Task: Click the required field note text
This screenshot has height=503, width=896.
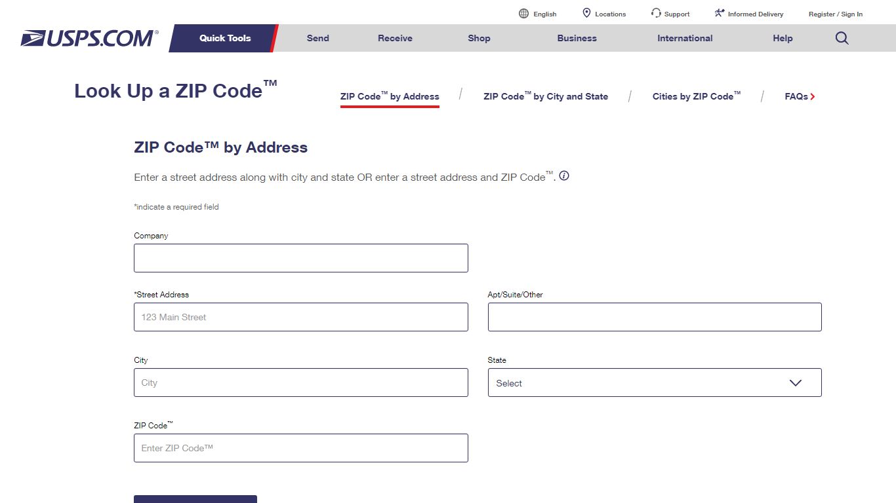Action: click(x=176, y=207)
